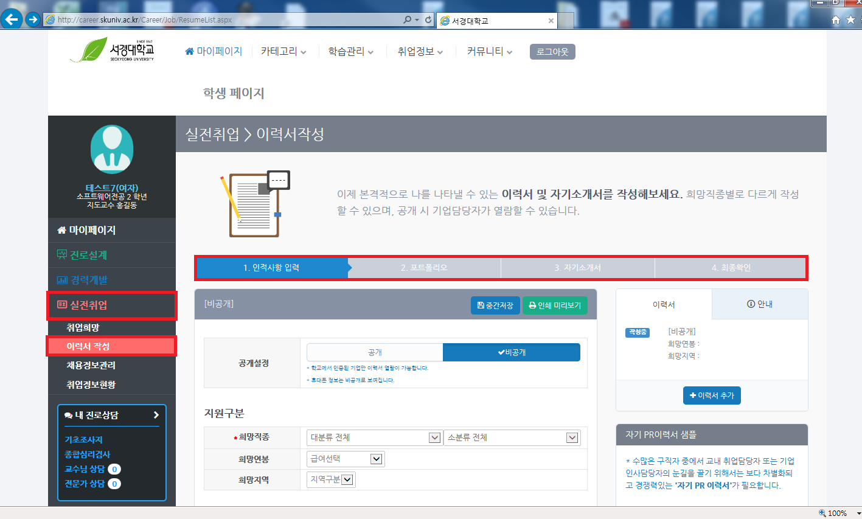Open the 커뮤니티 menu

coord(485,52)
